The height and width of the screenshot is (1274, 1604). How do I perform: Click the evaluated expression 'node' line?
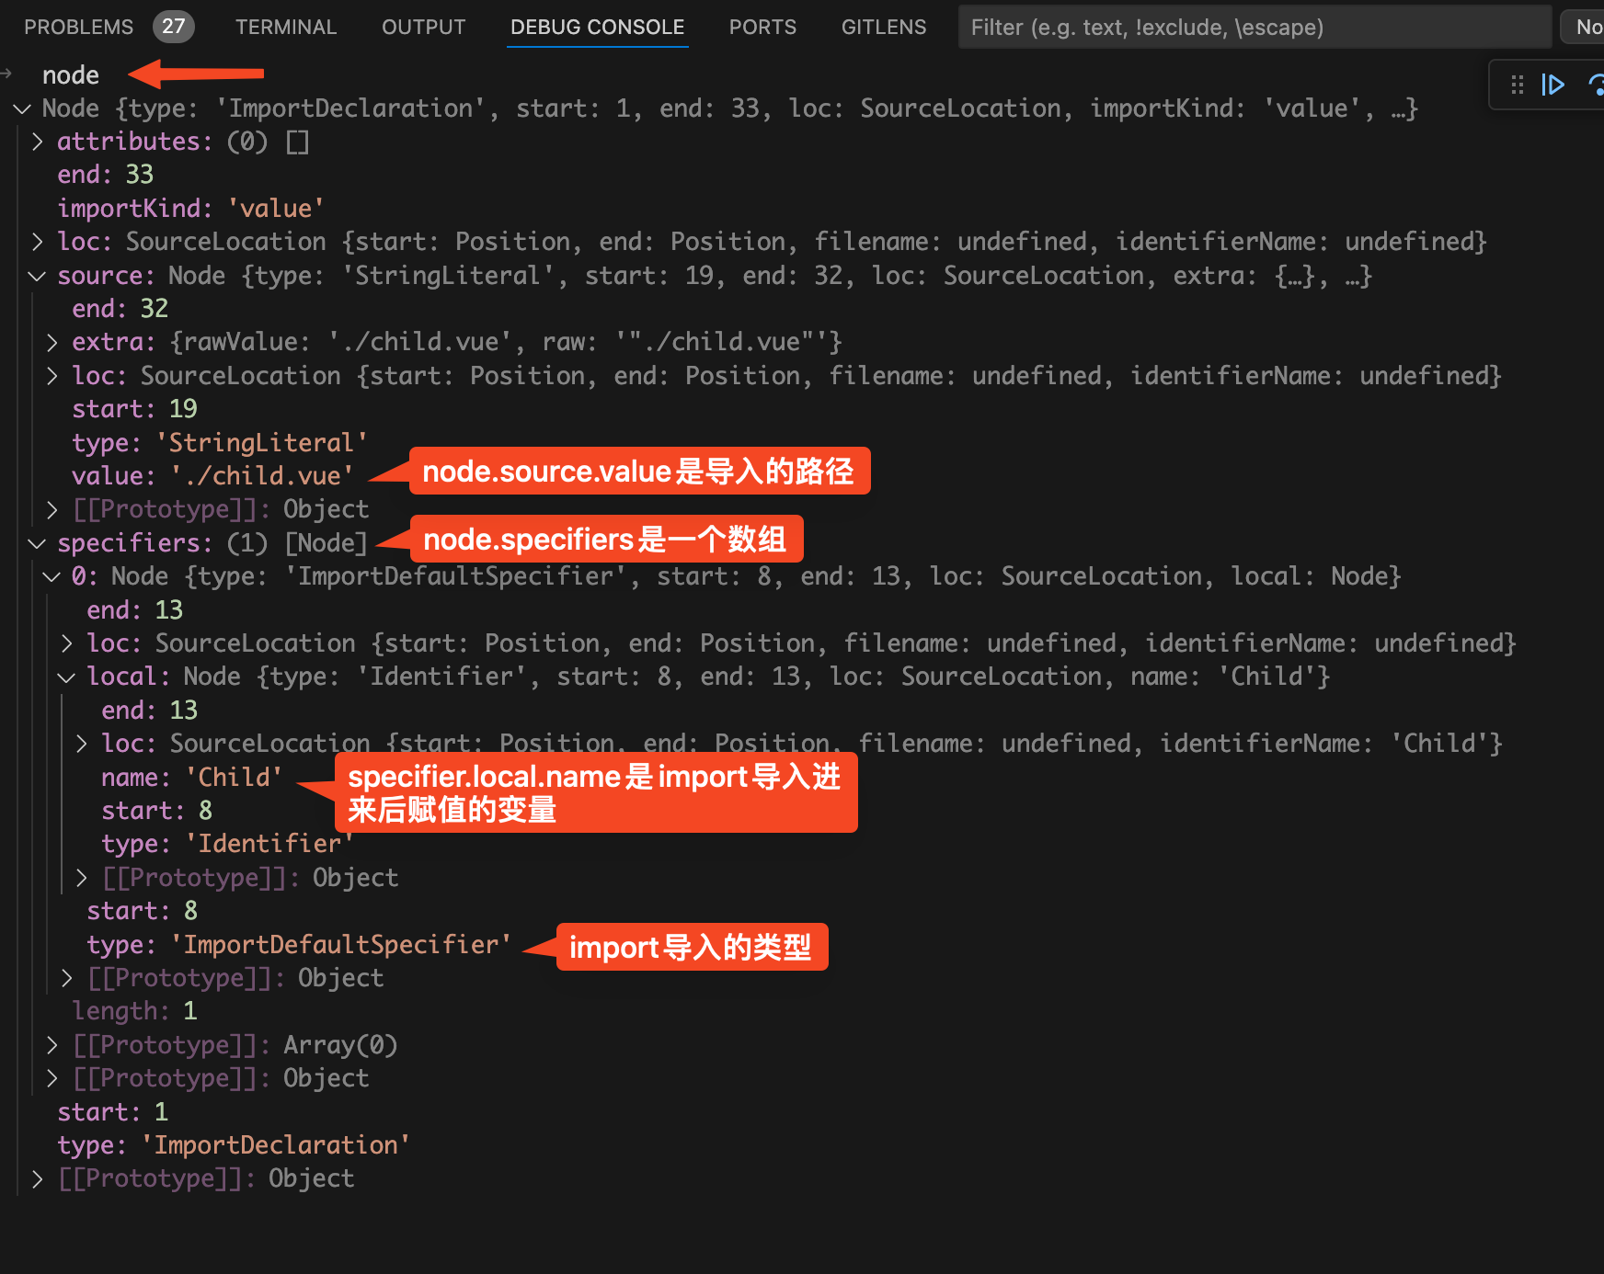[x=71, y=74]
